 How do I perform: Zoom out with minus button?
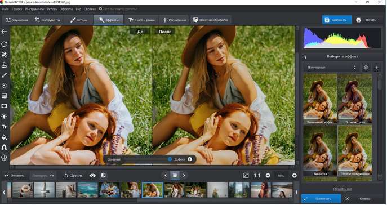point(268,176)
